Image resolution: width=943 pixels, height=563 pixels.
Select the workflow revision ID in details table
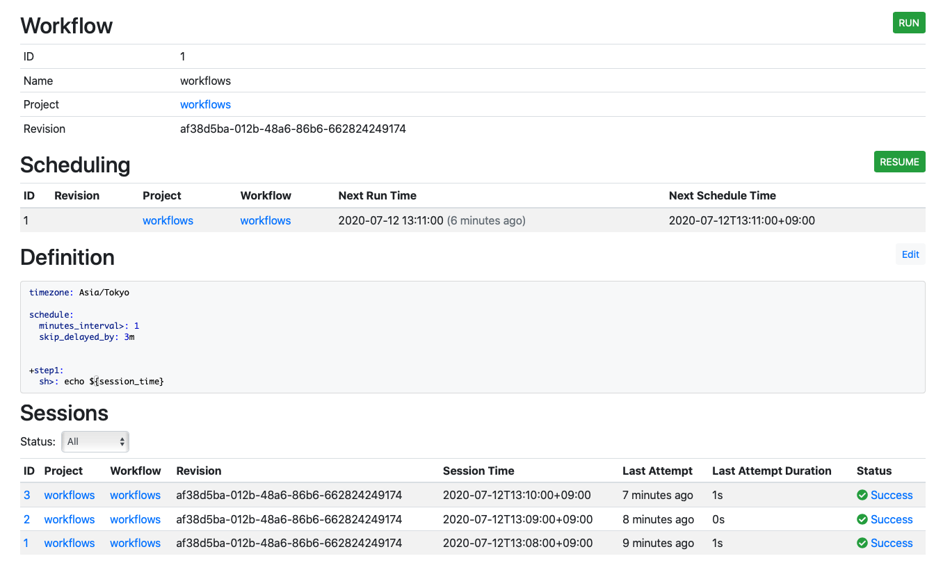(x=293, y=129)
